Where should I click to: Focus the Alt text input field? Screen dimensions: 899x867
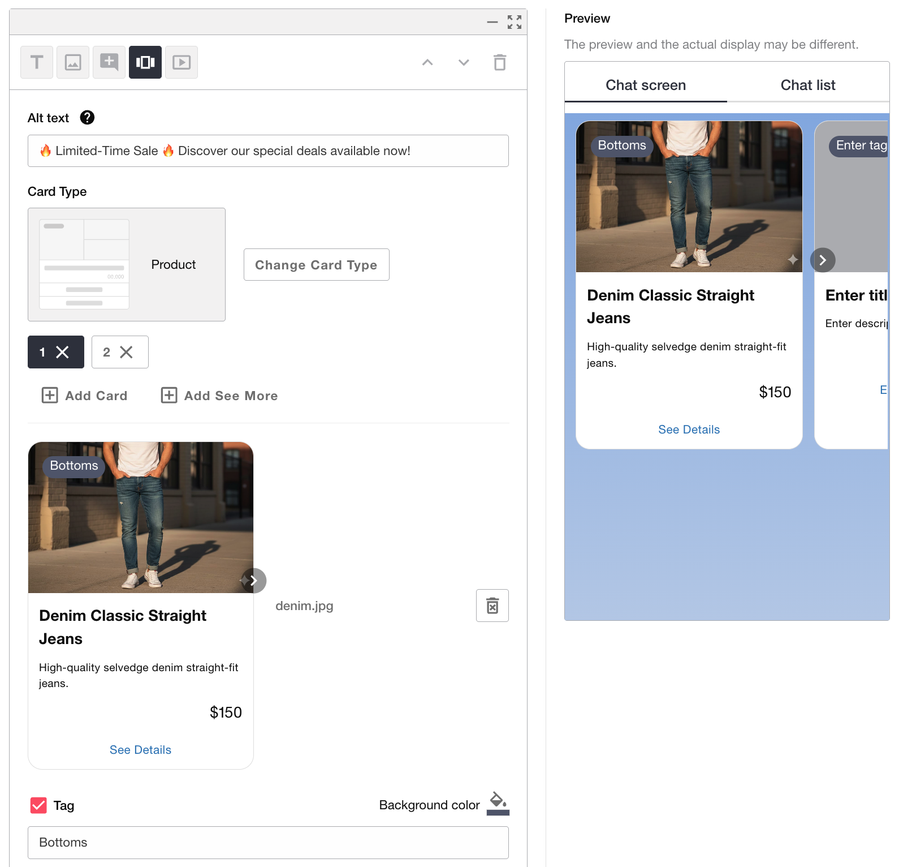(x=268, y=151)
